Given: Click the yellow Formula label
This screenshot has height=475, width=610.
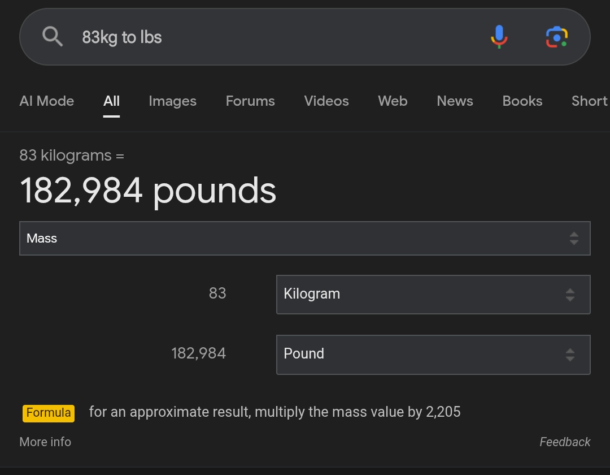Looking at the screenshot, I should click(x=49, y=413).
